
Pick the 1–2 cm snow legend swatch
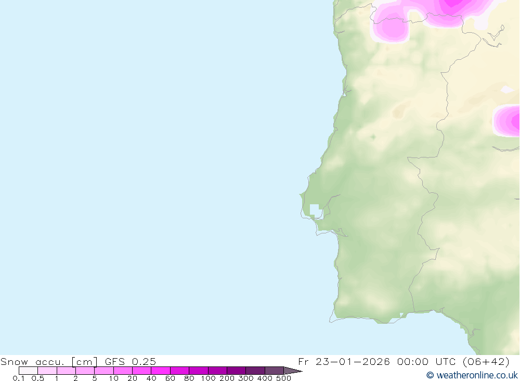pyautogui.click(x=67, y=371)
